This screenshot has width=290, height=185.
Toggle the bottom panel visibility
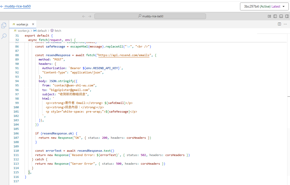coord(281,16)
